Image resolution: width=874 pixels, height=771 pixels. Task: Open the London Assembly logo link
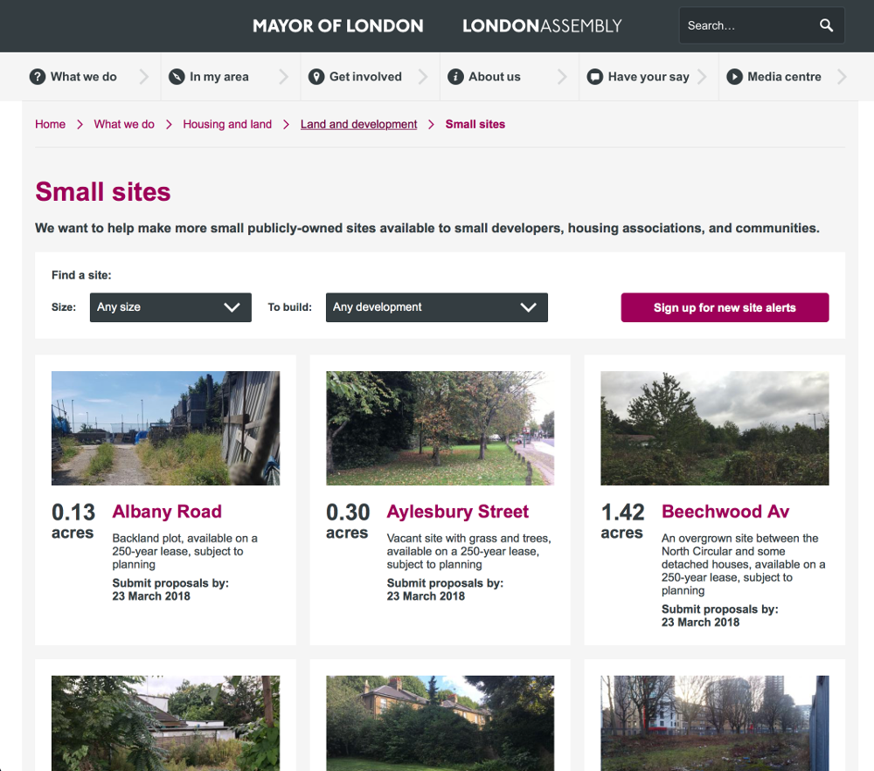pyautogui.click(x=542, y=26)
